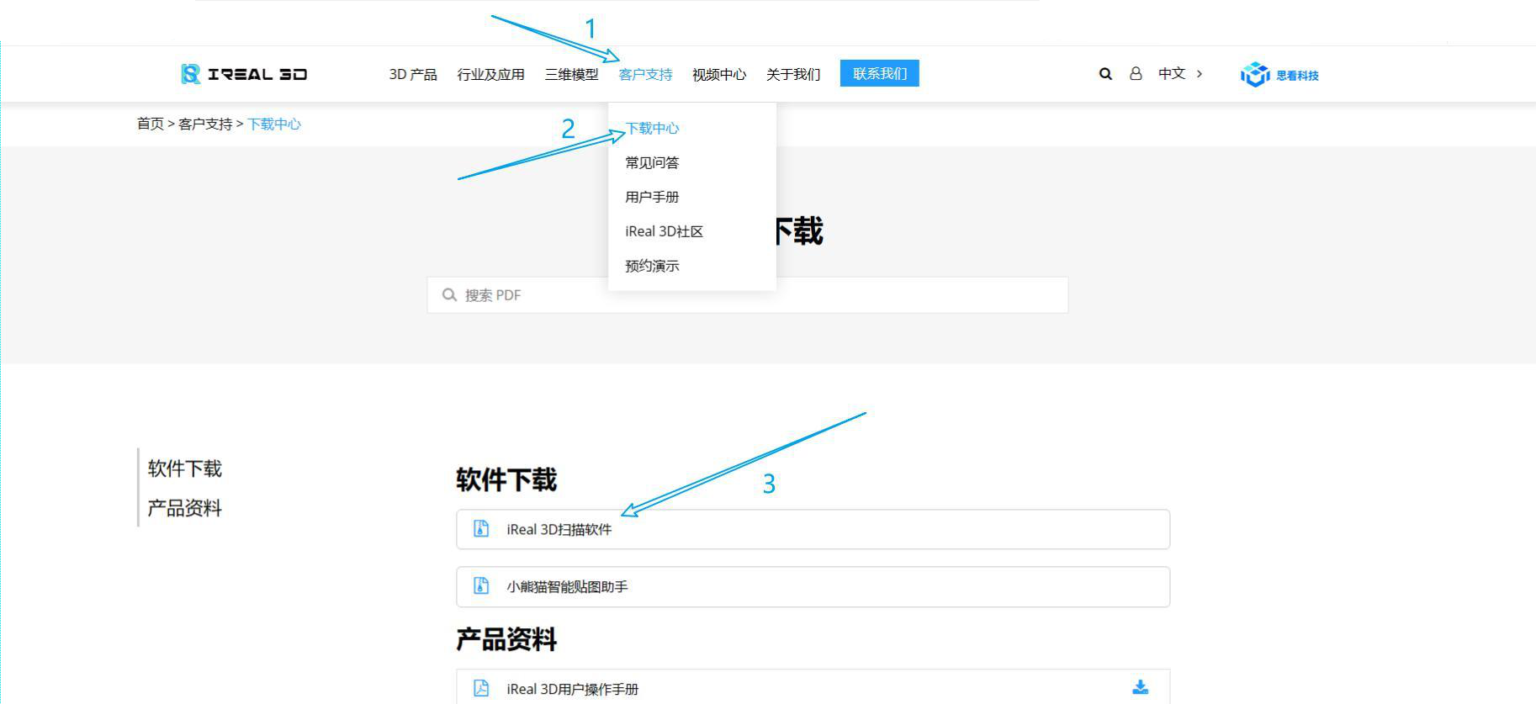The width and height of the screenshot is (1536, 704).
Task: Open the 视频中心 menu
Action: tap(719, 74)
